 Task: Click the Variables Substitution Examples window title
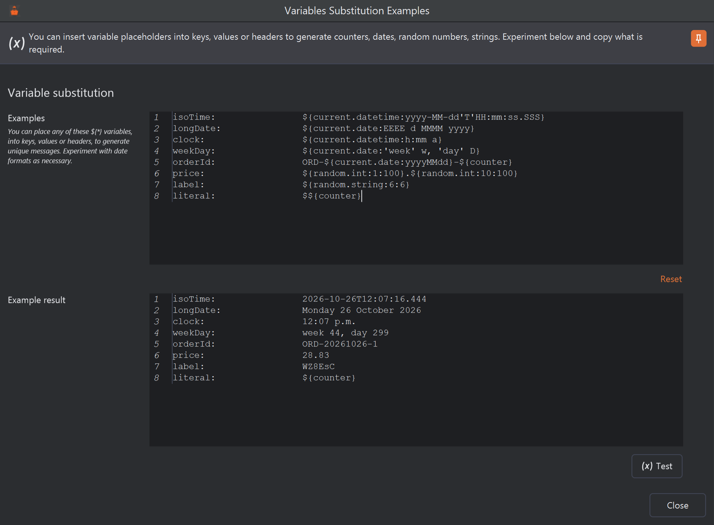[x=357, y=11]
